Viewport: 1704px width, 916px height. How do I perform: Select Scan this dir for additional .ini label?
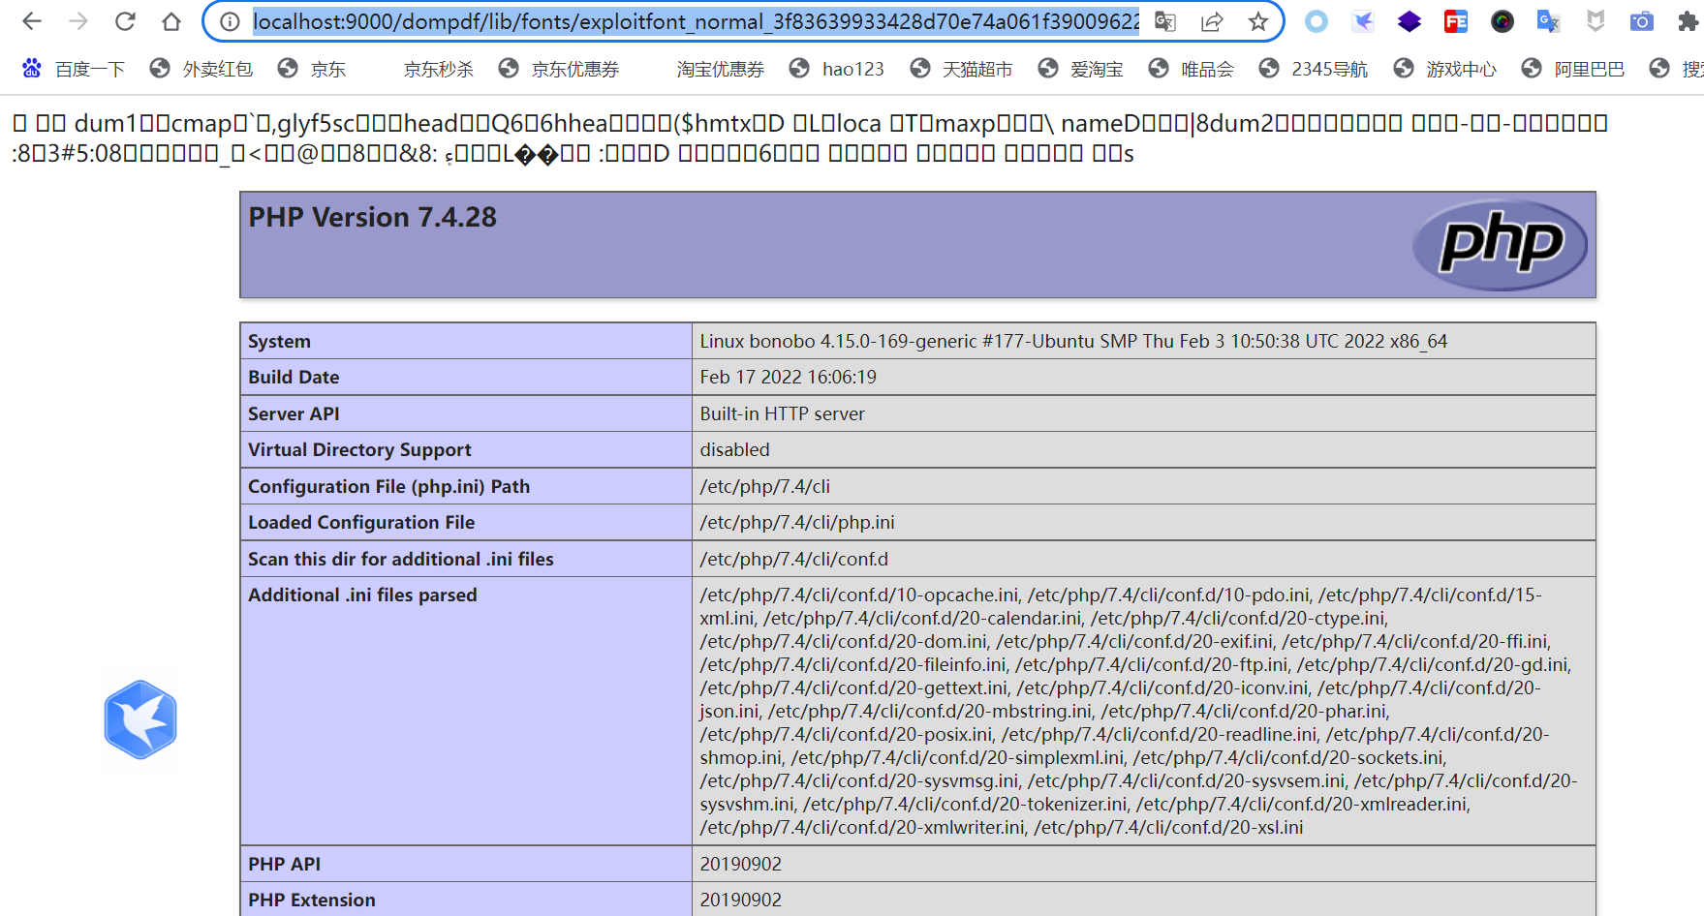400,559
